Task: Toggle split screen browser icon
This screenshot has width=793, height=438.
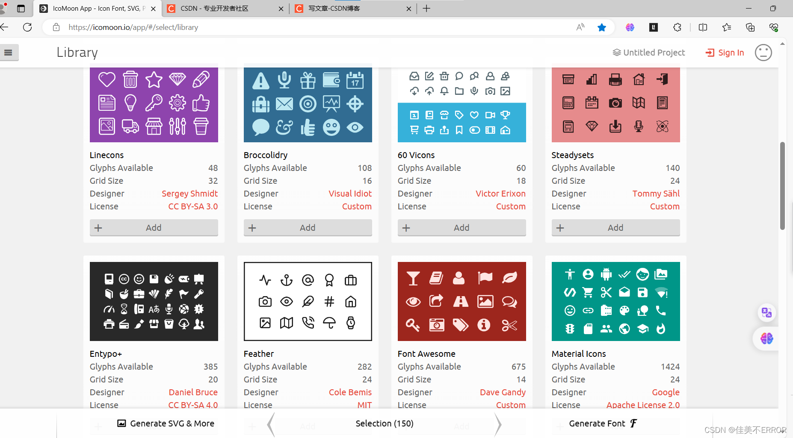Action: point(703,27)
